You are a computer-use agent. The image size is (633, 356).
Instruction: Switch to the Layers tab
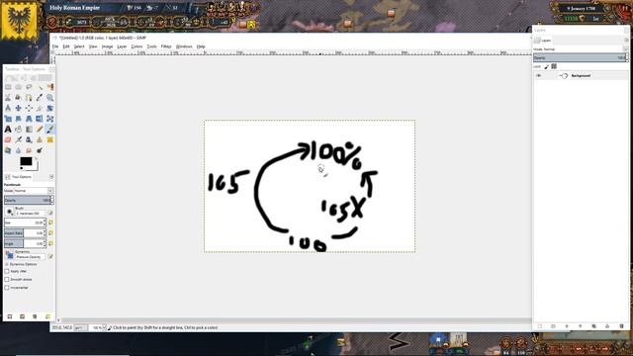543,41
